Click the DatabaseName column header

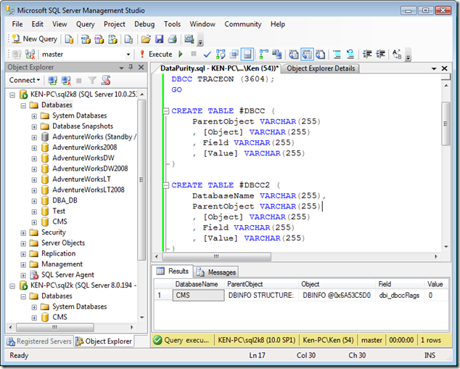[x=197, y=284]
